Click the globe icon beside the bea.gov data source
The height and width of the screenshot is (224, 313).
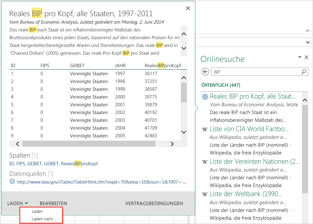pos(12,181)
